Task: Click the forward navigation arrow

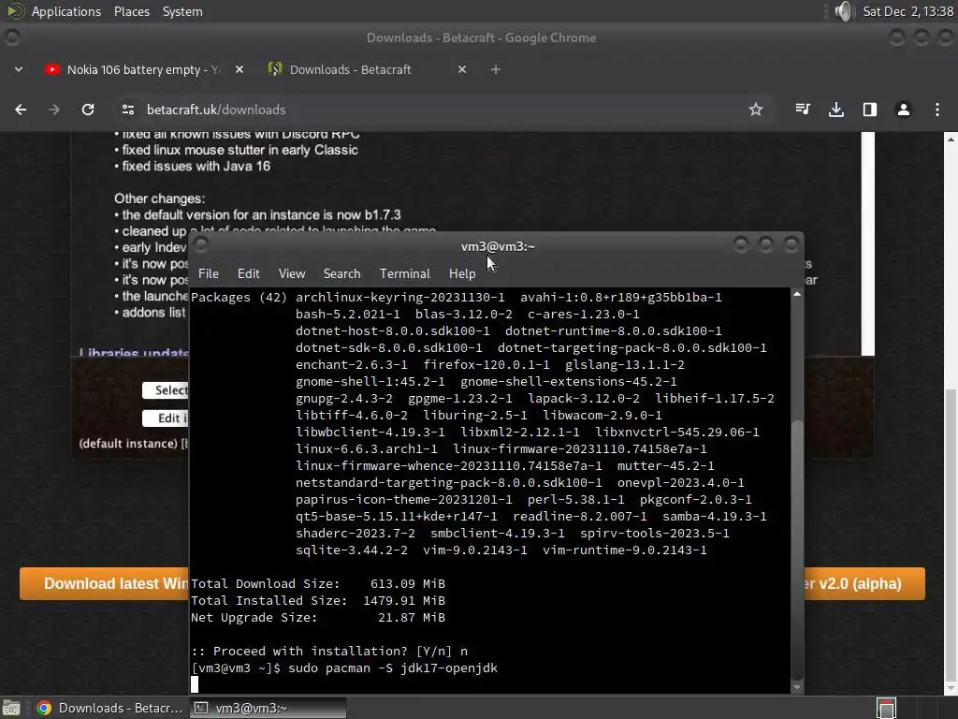Action: pos(54,110)
